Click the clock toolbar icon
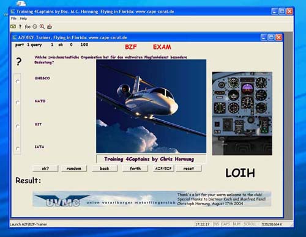The height and width of the screenshot is (237, 306). click(35, 26)
